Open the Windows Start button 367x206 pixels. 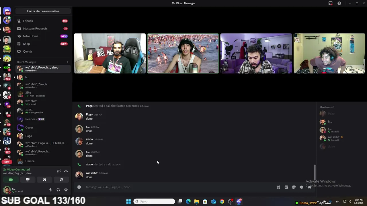pyautogui.click(x=128, y=201)
